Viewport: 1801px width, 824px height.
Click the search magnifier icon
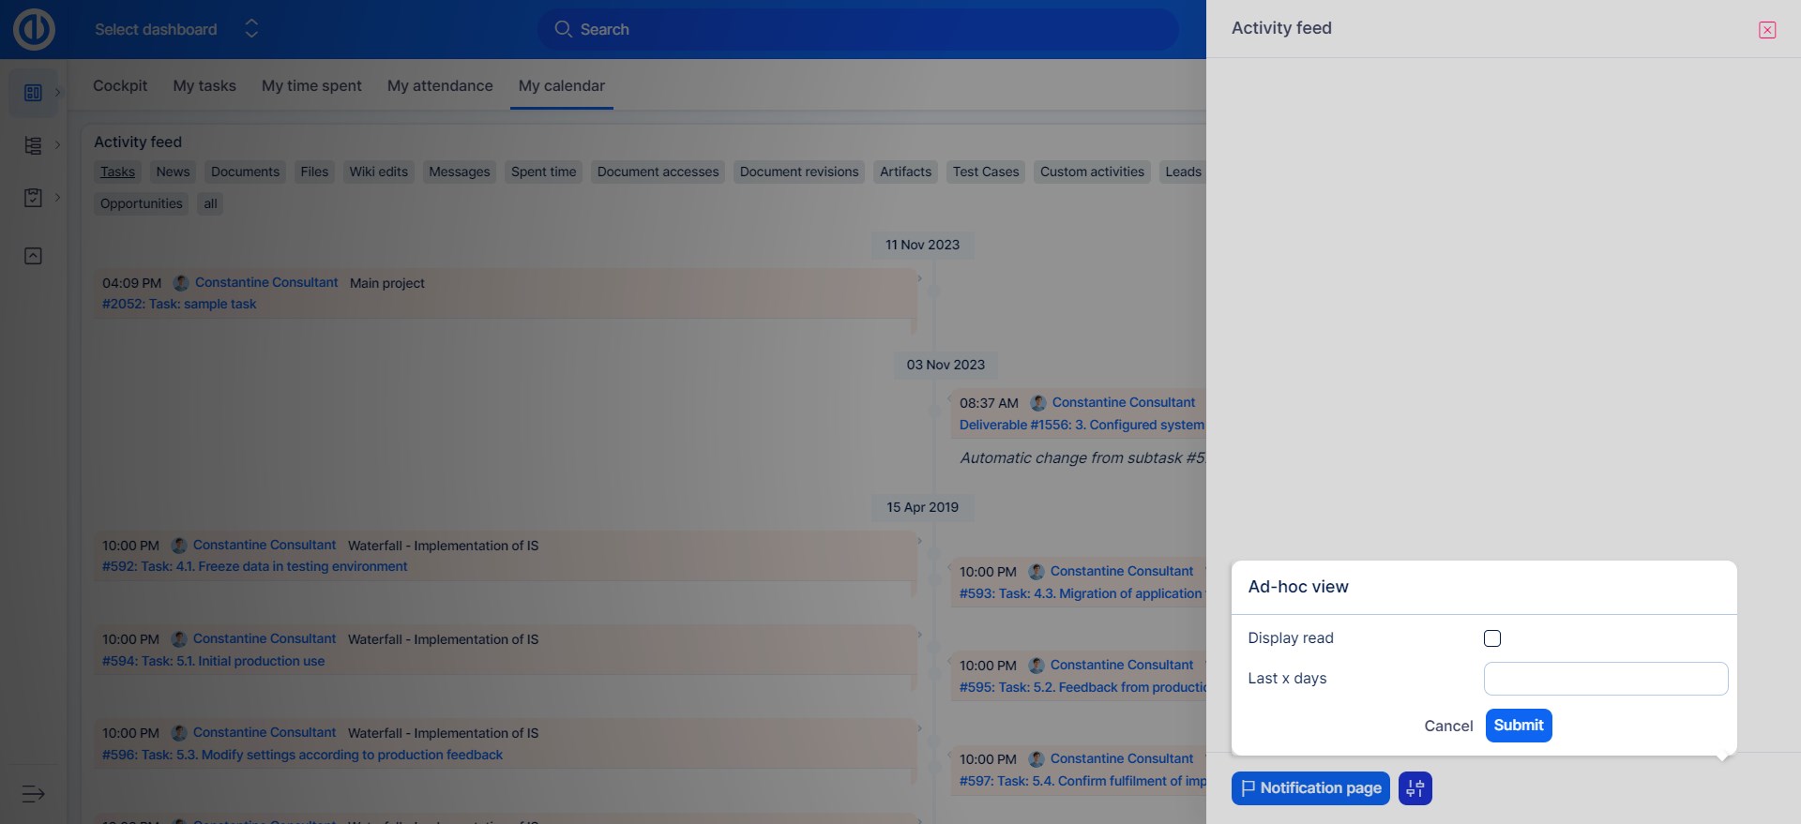563,29
